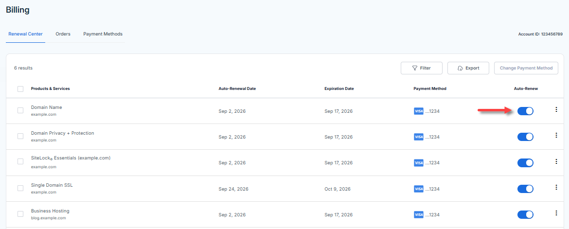Go to the Payment Methods tab
The width and height of the screenshot is (569, 229).
point(103,34)
